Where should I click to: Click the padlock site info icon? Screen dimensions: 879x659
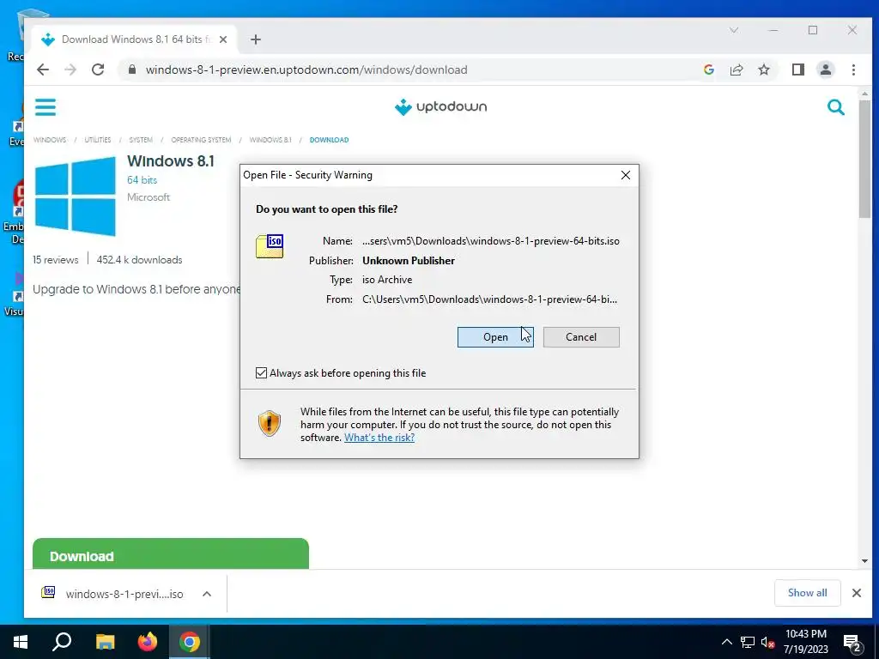coord(132,70)
